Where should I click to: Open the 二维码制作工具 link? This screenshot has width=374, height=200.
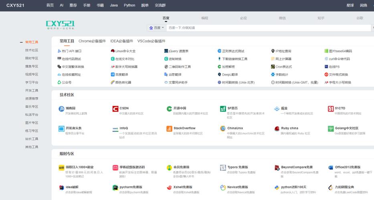[178, 67]
